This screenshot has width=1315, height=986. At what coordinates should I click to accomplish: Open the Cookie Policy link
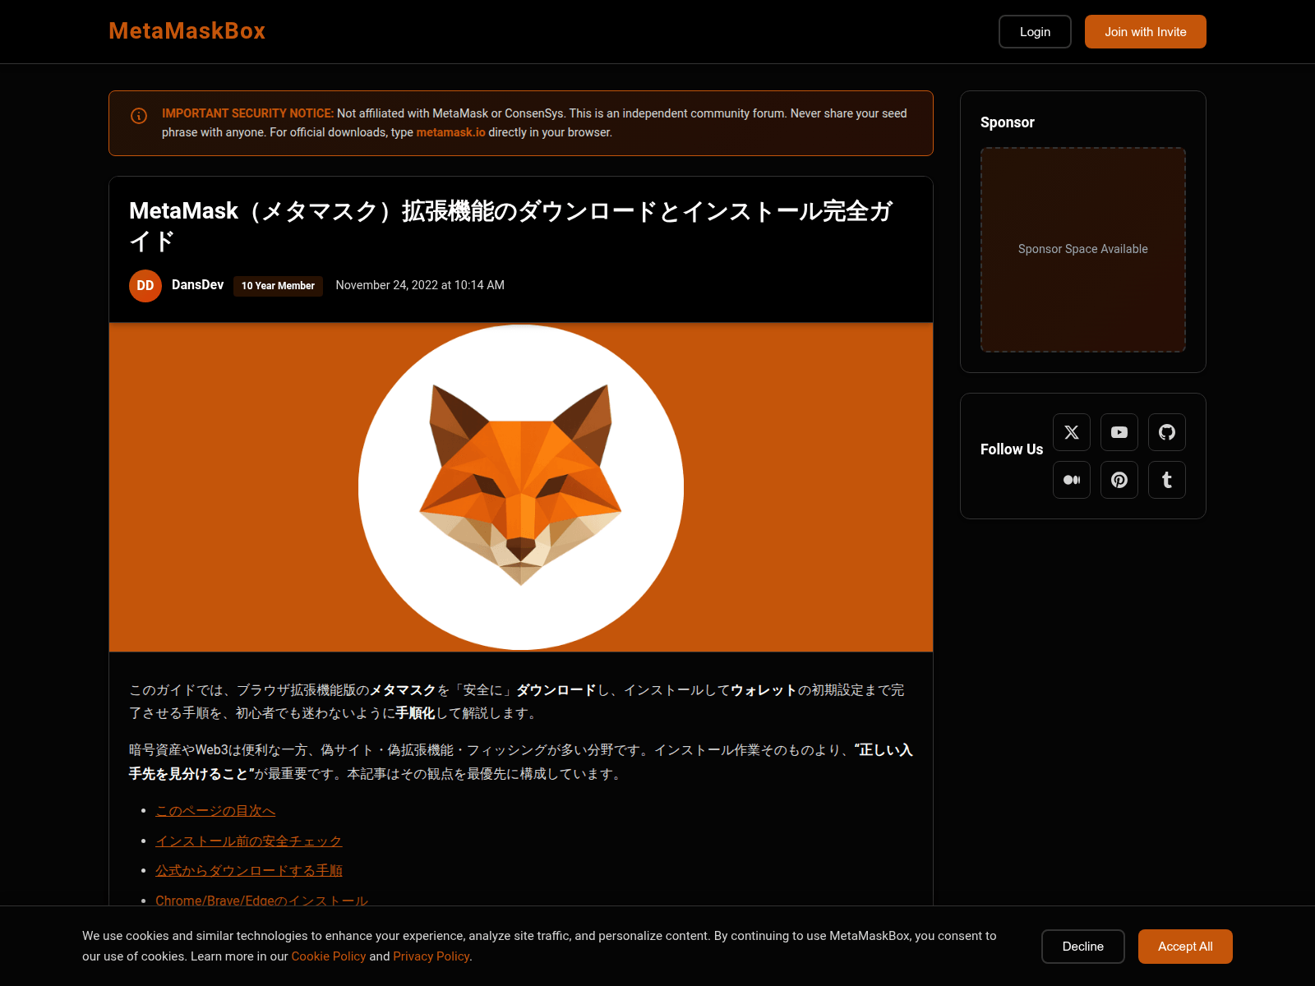(329, 956)
